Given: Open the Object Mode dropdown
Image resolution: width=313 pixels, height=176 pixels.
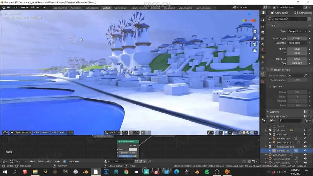Looking at the screenshot, I should pyautogui.click(x=21, y=132).
